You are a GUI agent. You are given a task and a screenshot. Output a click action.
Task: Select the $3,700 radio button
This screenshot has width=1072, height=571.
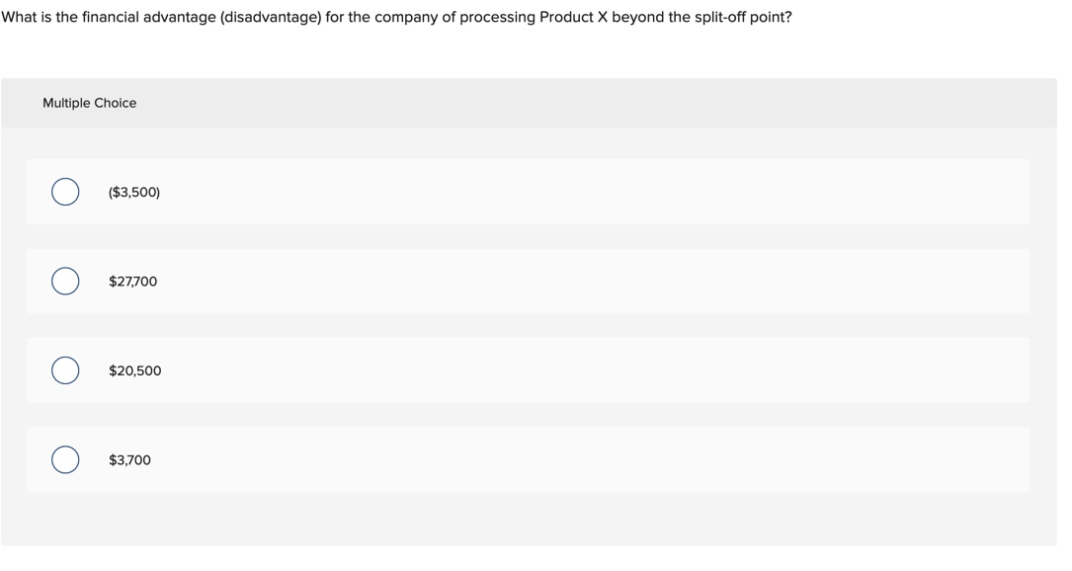pyautogui.click(x=65, y=459)
